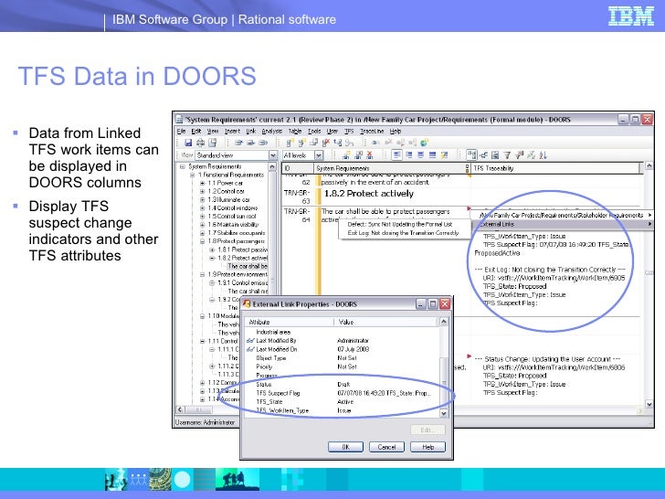Expand 1.2 Control car tree node

(202, 191)
